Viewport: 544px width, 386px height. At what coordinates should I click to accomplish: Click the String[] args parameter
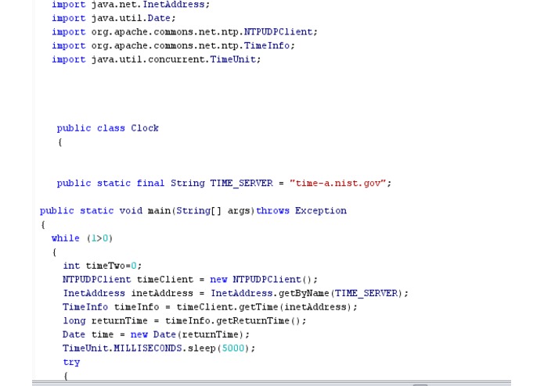point(215,210)
